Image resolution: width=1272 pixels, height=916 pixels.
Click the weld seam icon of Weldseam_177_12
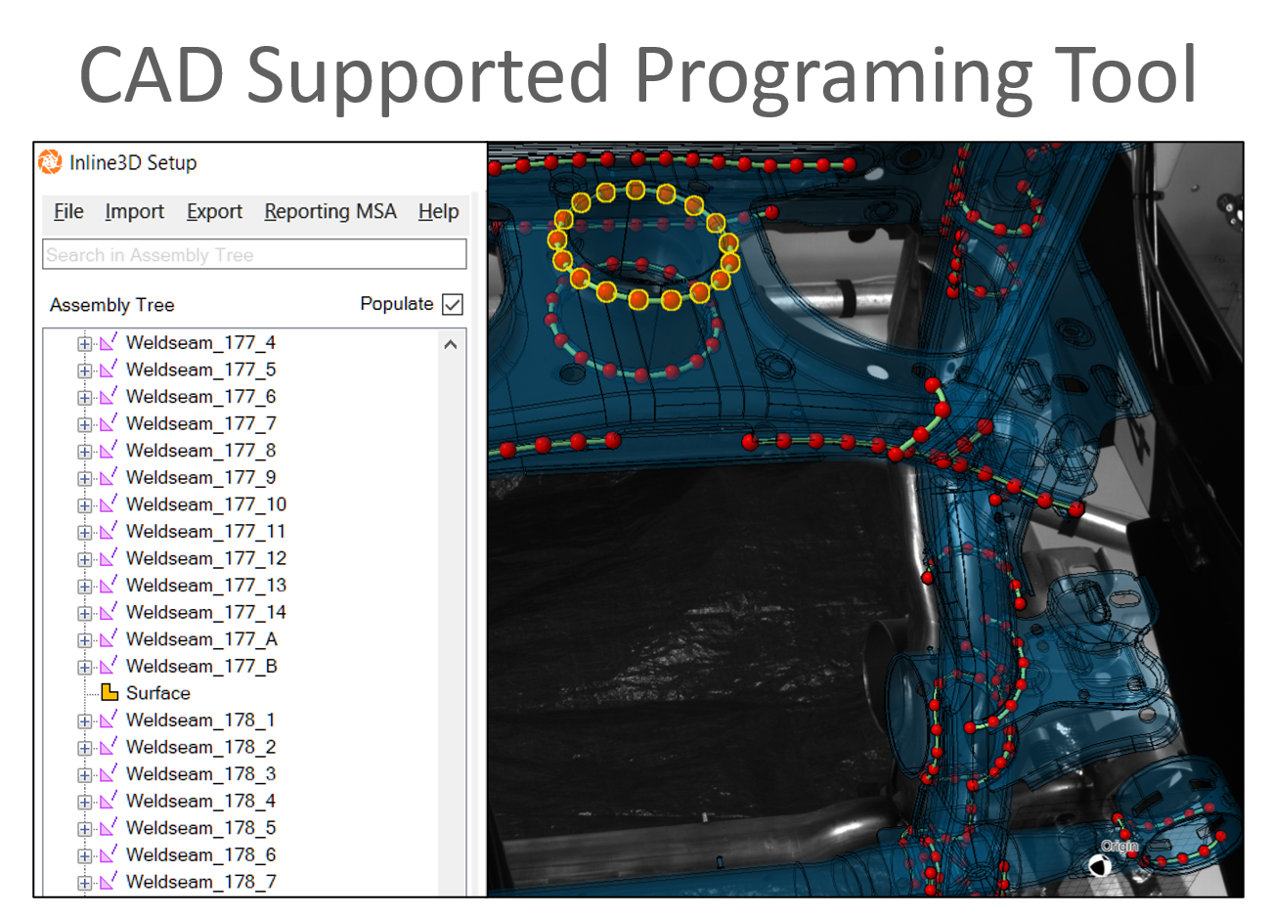(x=109, y=557)
